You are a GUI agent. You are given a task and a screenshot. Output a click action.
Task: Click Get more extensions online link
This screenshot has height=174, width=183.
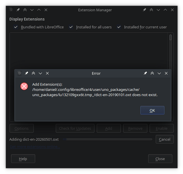point(35,147)
